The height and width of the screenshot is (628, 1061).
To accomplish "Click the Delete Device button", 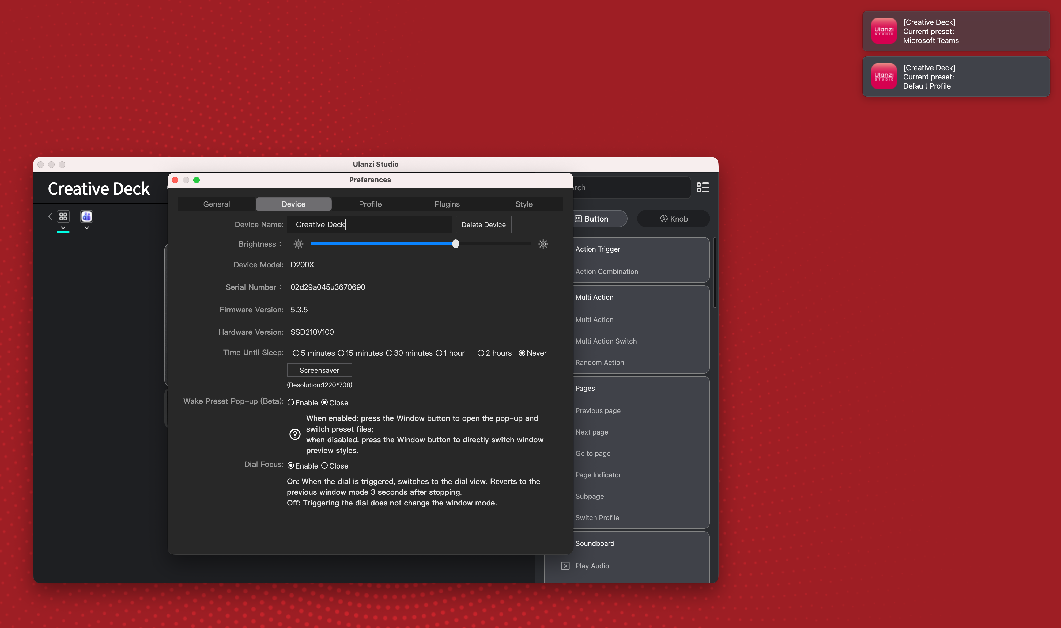I will point(484,225).
